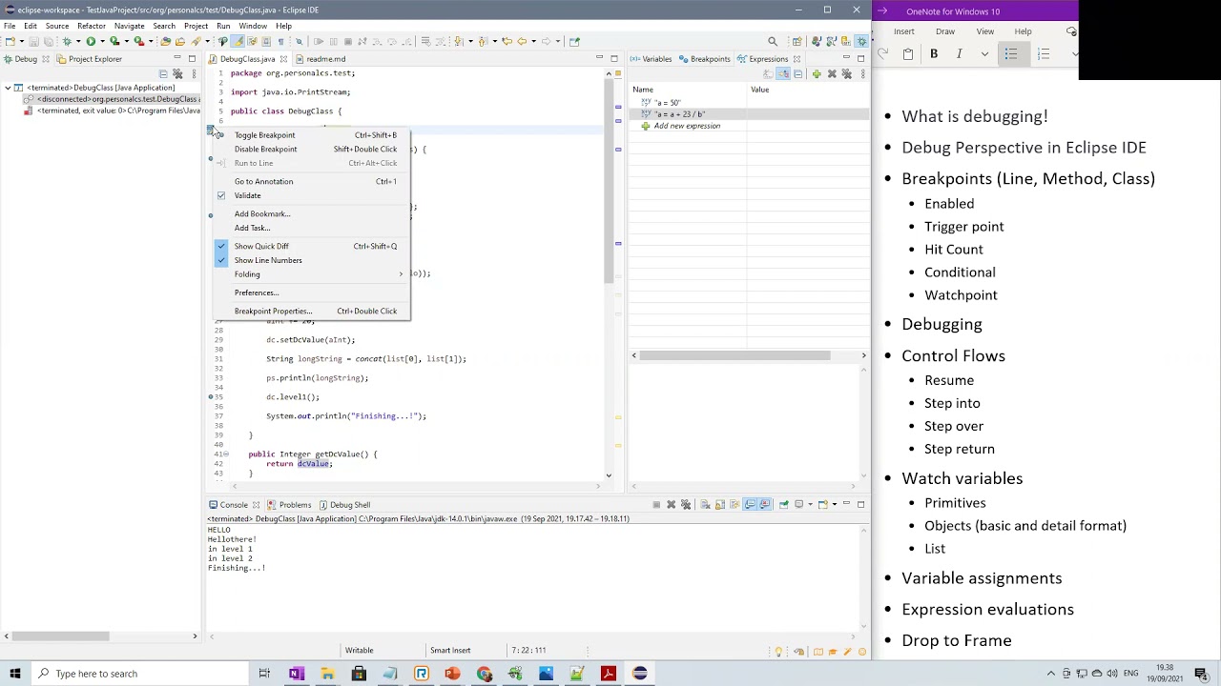Click the numbered list icon in OneNote
The height and width of the screenshot is (686, 1221).
coord(1044,54)
